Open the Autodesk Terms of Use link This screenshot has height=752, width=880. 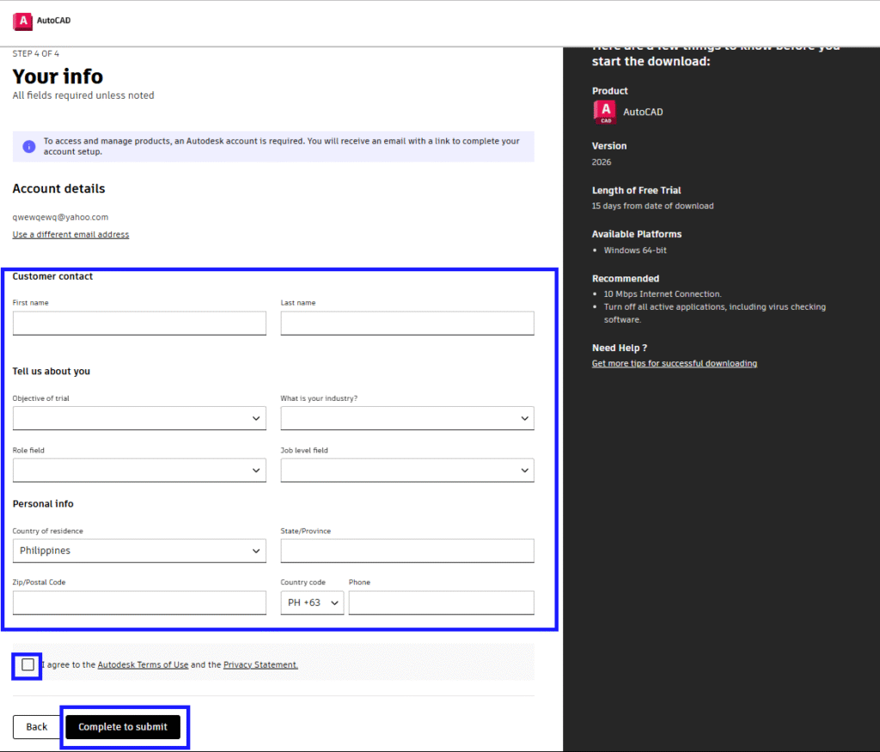pyautogui.click(x=143, y=664)
